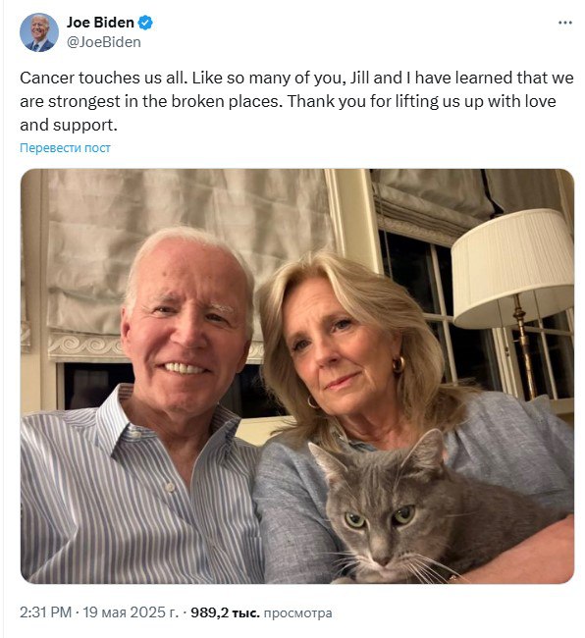
Task: Click the word Cancer in the post text
Action: (x=47, y=78)
